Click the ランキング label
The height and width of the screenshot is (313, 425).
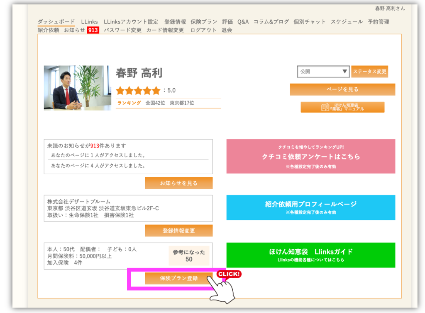[129, 103]
